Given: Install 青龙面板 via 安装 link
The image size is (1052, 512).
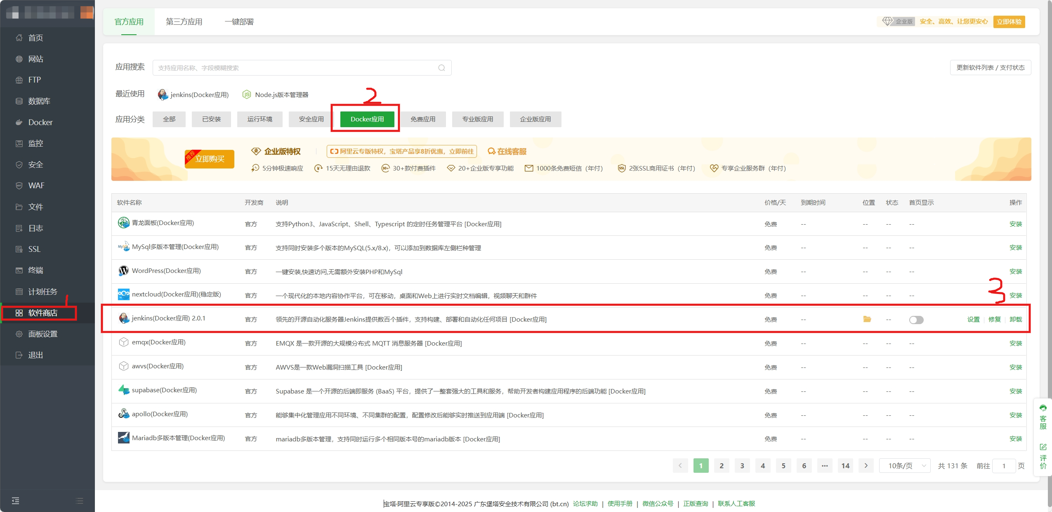Looking at the screenshot, I should pyautogui.click(x=1015, y=224).
